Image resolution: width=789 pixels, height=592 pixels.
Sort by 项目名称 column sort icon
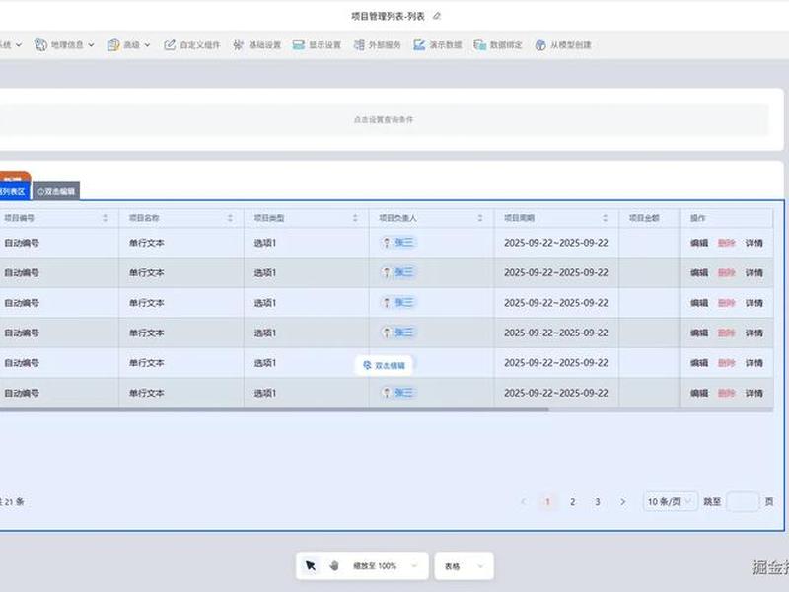coord(230,218)
